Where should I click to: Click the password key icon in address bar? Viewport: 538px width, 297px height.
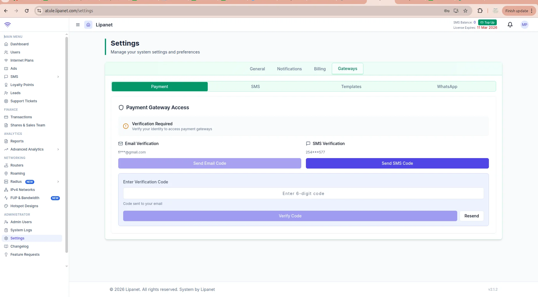[447, 11]
